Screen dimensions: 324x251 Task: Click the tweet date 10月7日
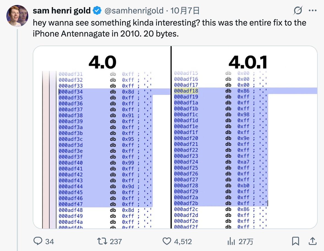[185, 11]
